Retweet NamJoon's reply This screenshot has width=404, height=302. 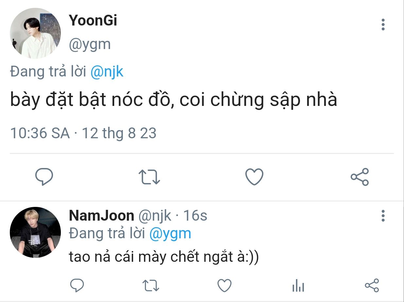(151, 285)
